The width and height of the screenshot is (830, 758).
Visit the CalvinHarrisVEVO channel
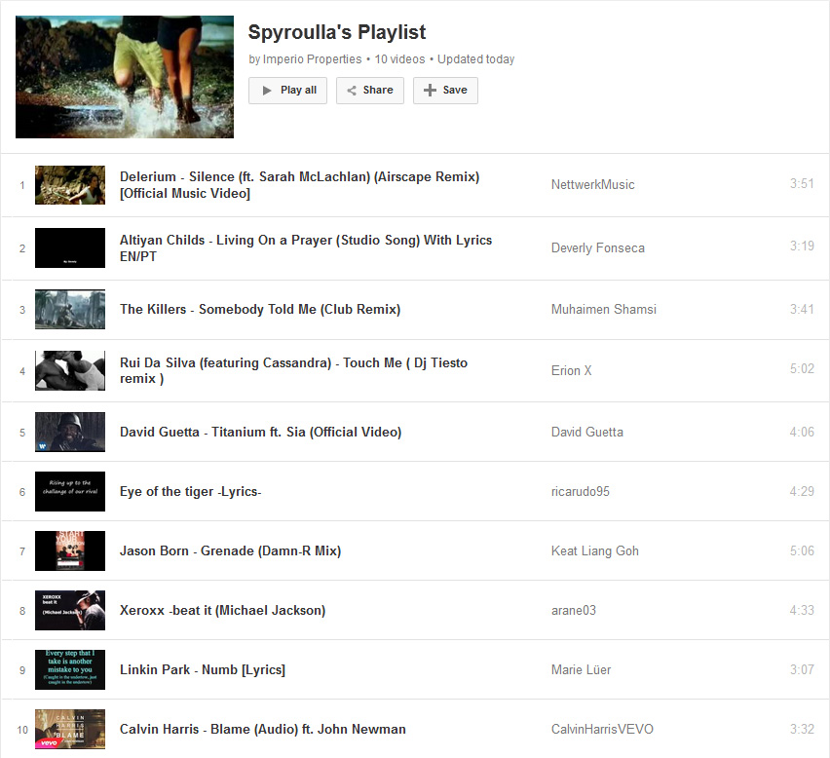click(x=602, y=729)
